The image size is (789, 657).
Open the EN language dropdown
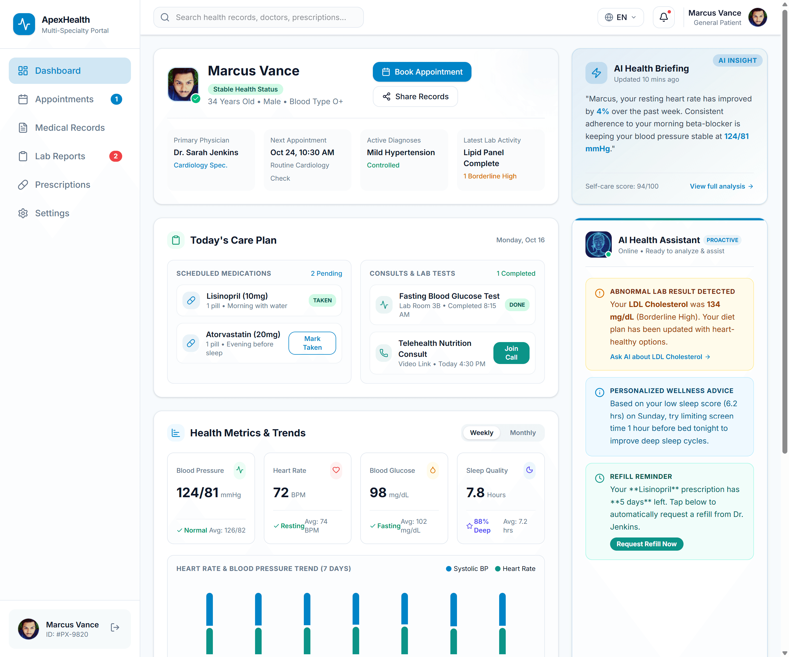point(620,17)
